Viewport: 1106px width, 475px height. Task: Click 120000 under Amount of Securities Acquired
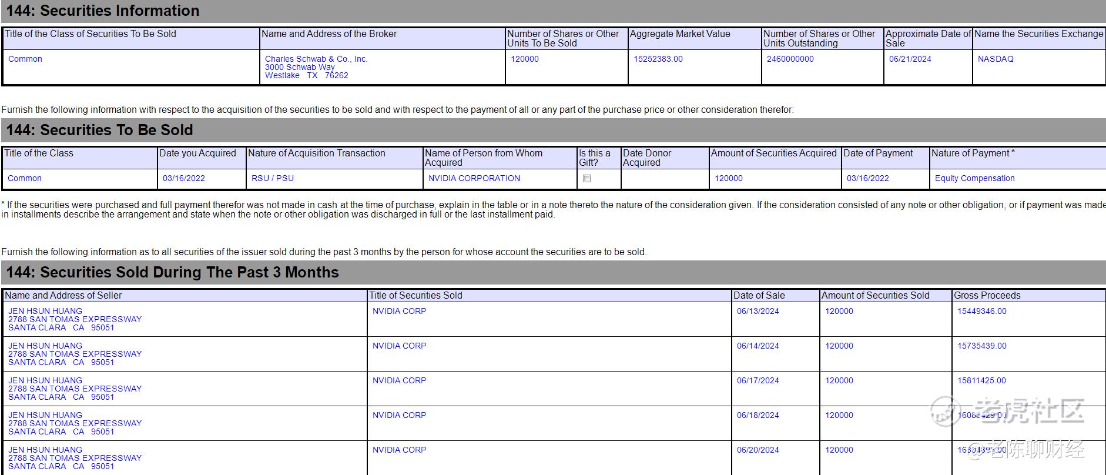tap(729, 178)
